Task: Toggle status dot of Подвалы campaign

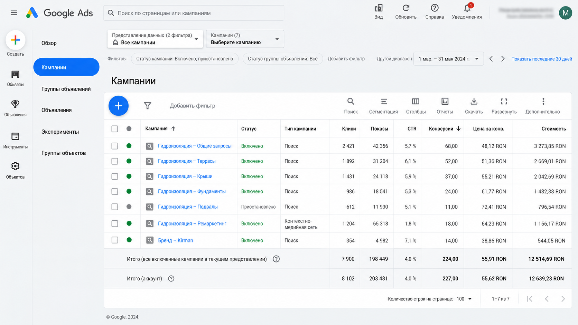Action: pos(129,207)
